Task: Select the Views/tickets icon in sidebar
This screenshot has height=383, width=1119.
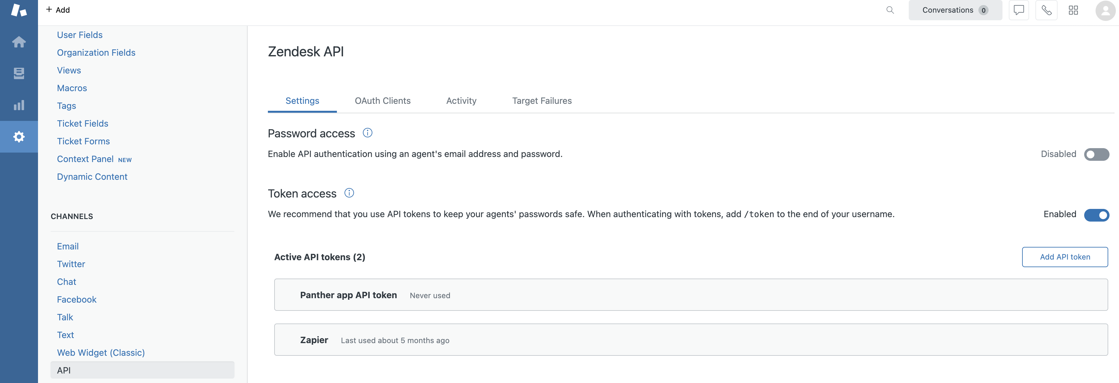Action: pos(19,73)
